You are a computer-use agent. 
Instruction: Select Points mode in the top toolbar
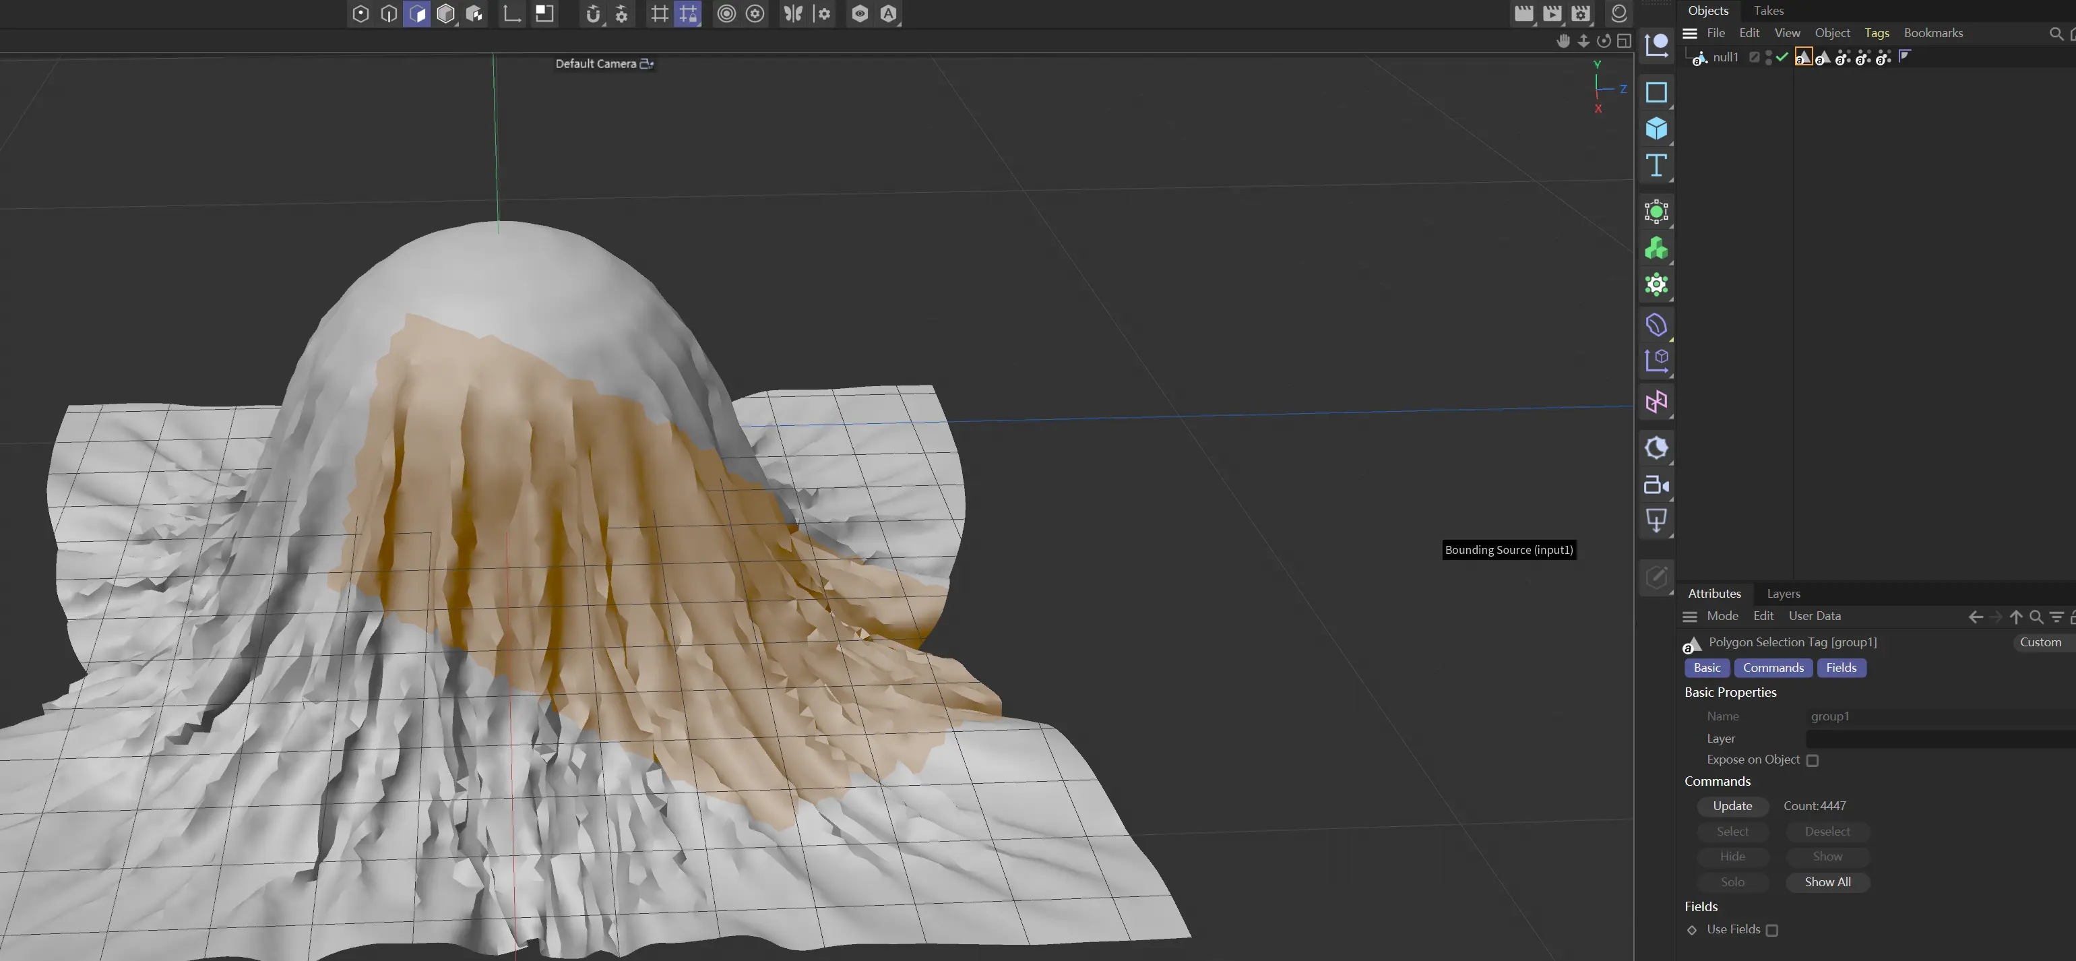360,13
